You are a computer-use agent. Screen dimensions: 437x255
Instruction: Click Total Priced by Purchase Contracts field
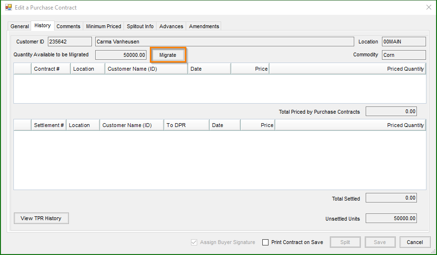pyautogui.click(x=392, y=112)
